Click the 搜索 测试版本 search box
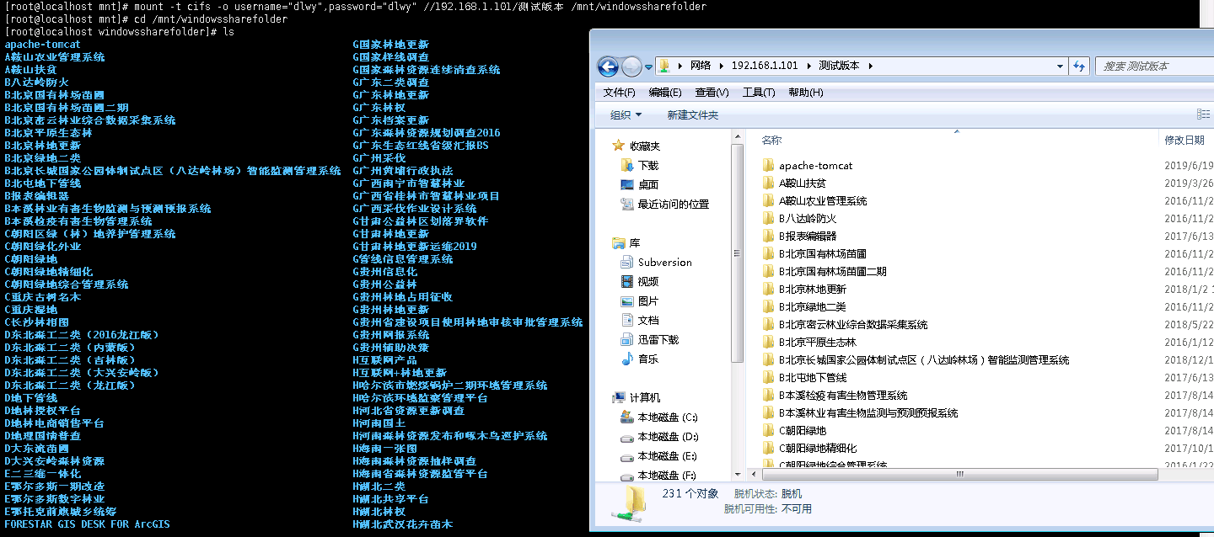This screenshot has height=537, width=1214. click(1153, 66)
